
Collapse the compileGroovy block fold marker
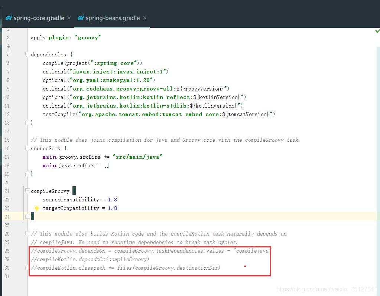(x=27, y=191)
